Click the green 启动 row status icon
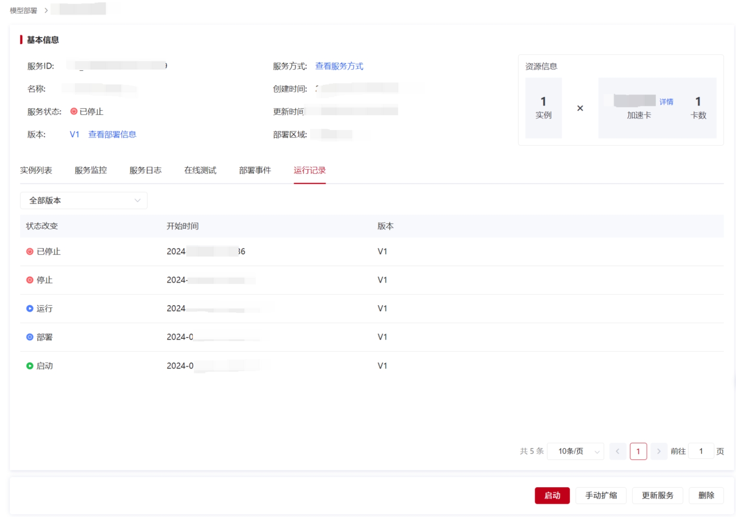 pyautogui.click(x=30, y=366)
